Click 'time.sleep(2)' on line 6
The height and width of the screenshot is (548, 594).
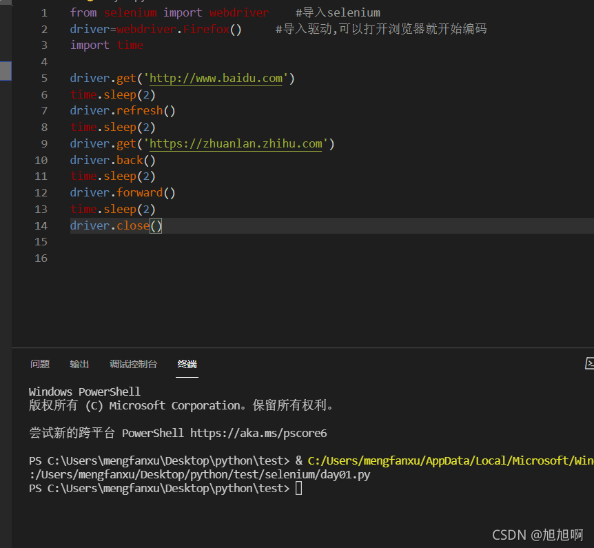(113, 94)
